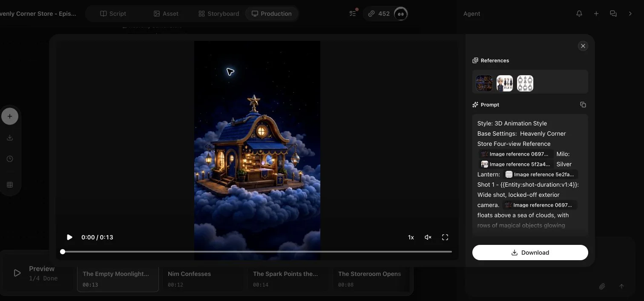
Task: Open the 1x playback speed menu
Action: point(411,237)
